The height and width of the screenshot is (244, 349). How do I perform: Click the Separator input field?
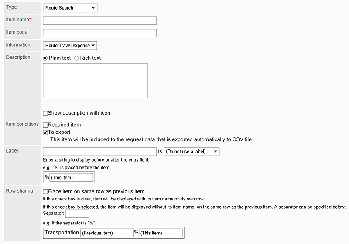[x=77, y=213]
